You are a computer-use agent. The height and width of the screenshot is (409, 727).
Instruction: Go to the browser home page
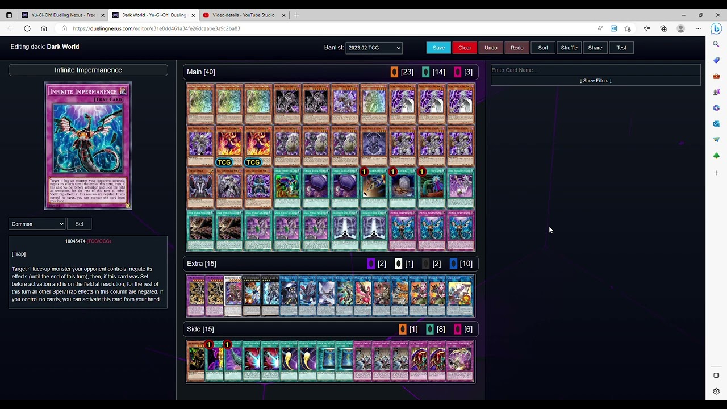tap(44, 28)
